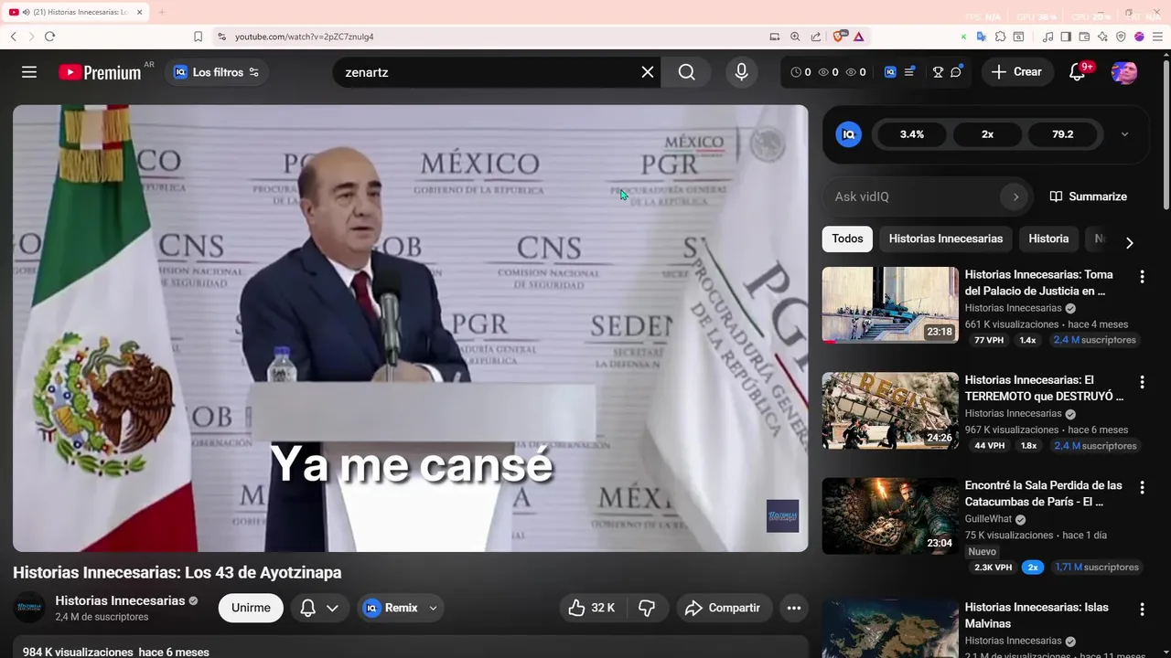Open more actions ellipsis under the video
Image resolution: width=1171 pixels, height=658 pixels.
[794, 608]
